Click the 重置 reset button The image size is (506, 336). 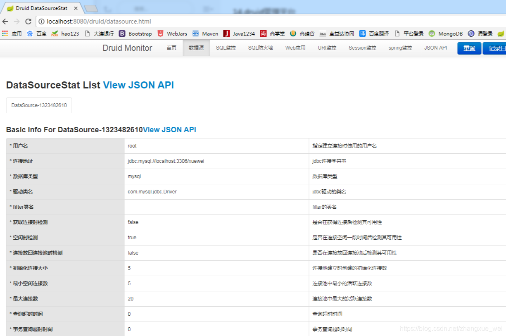(x=469, y=48)
